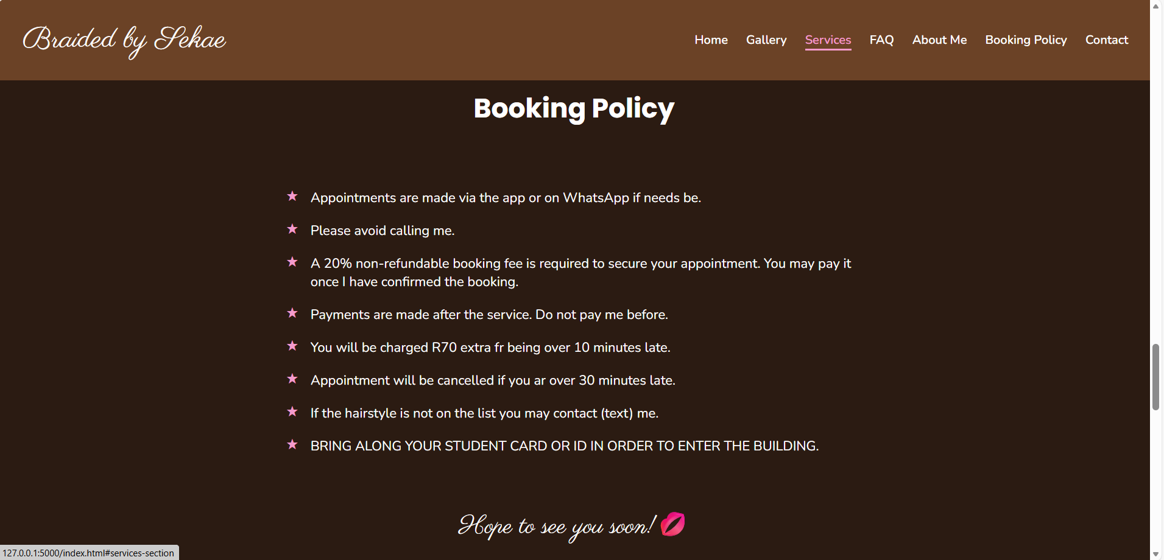
Task: Click the scrollbar down arrow
Action: (x=1155, y=554)
